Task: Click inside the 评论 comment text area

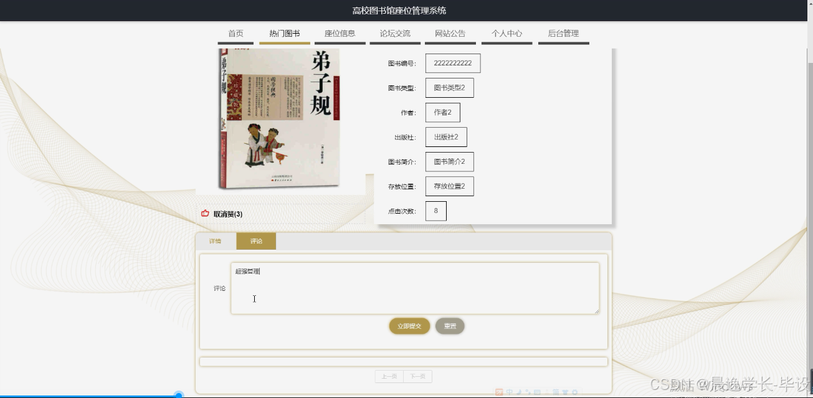Action: (x=415, y=288)
